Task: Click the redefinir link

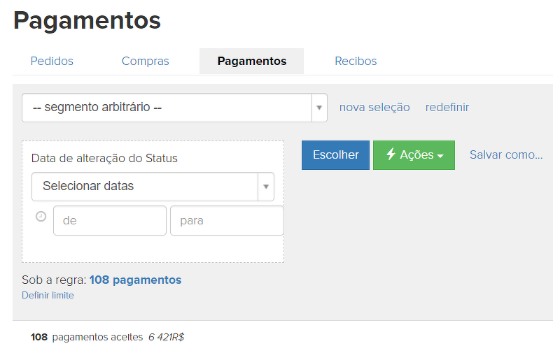Action: (447, 107)
